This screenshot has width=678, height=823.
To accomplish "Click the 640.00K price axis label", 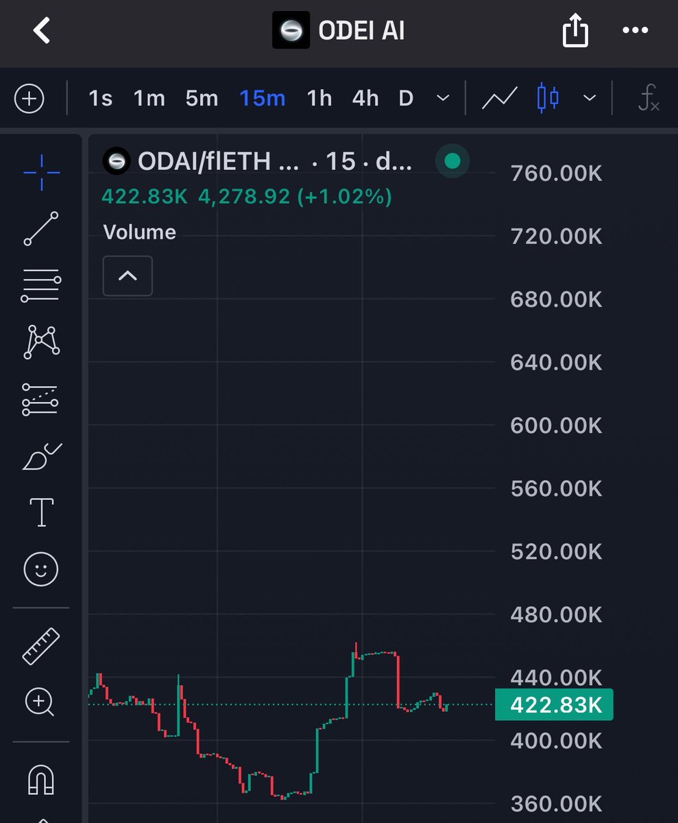I will pos(557,362).
